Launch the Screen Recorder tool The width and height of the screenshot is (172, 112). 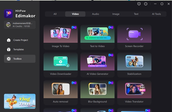point(134,37)
